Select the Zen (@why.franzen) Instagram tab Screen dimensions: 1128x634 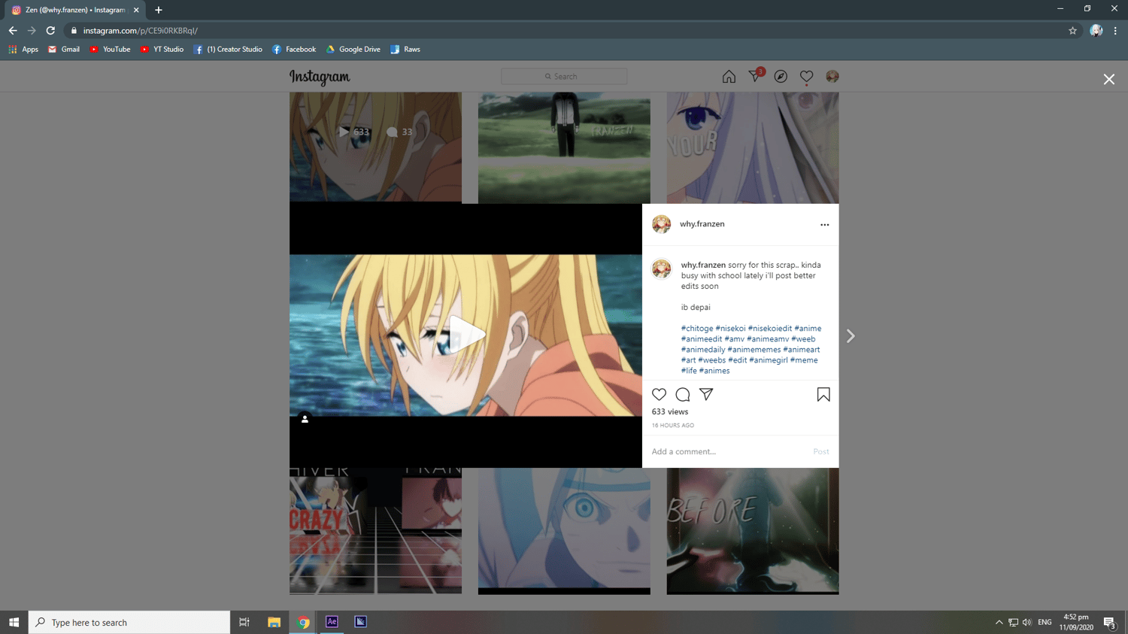(x=75, y=11)
